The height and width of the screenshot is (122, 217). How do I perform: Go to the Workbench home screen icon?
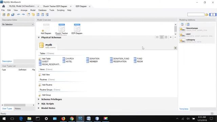4,6
